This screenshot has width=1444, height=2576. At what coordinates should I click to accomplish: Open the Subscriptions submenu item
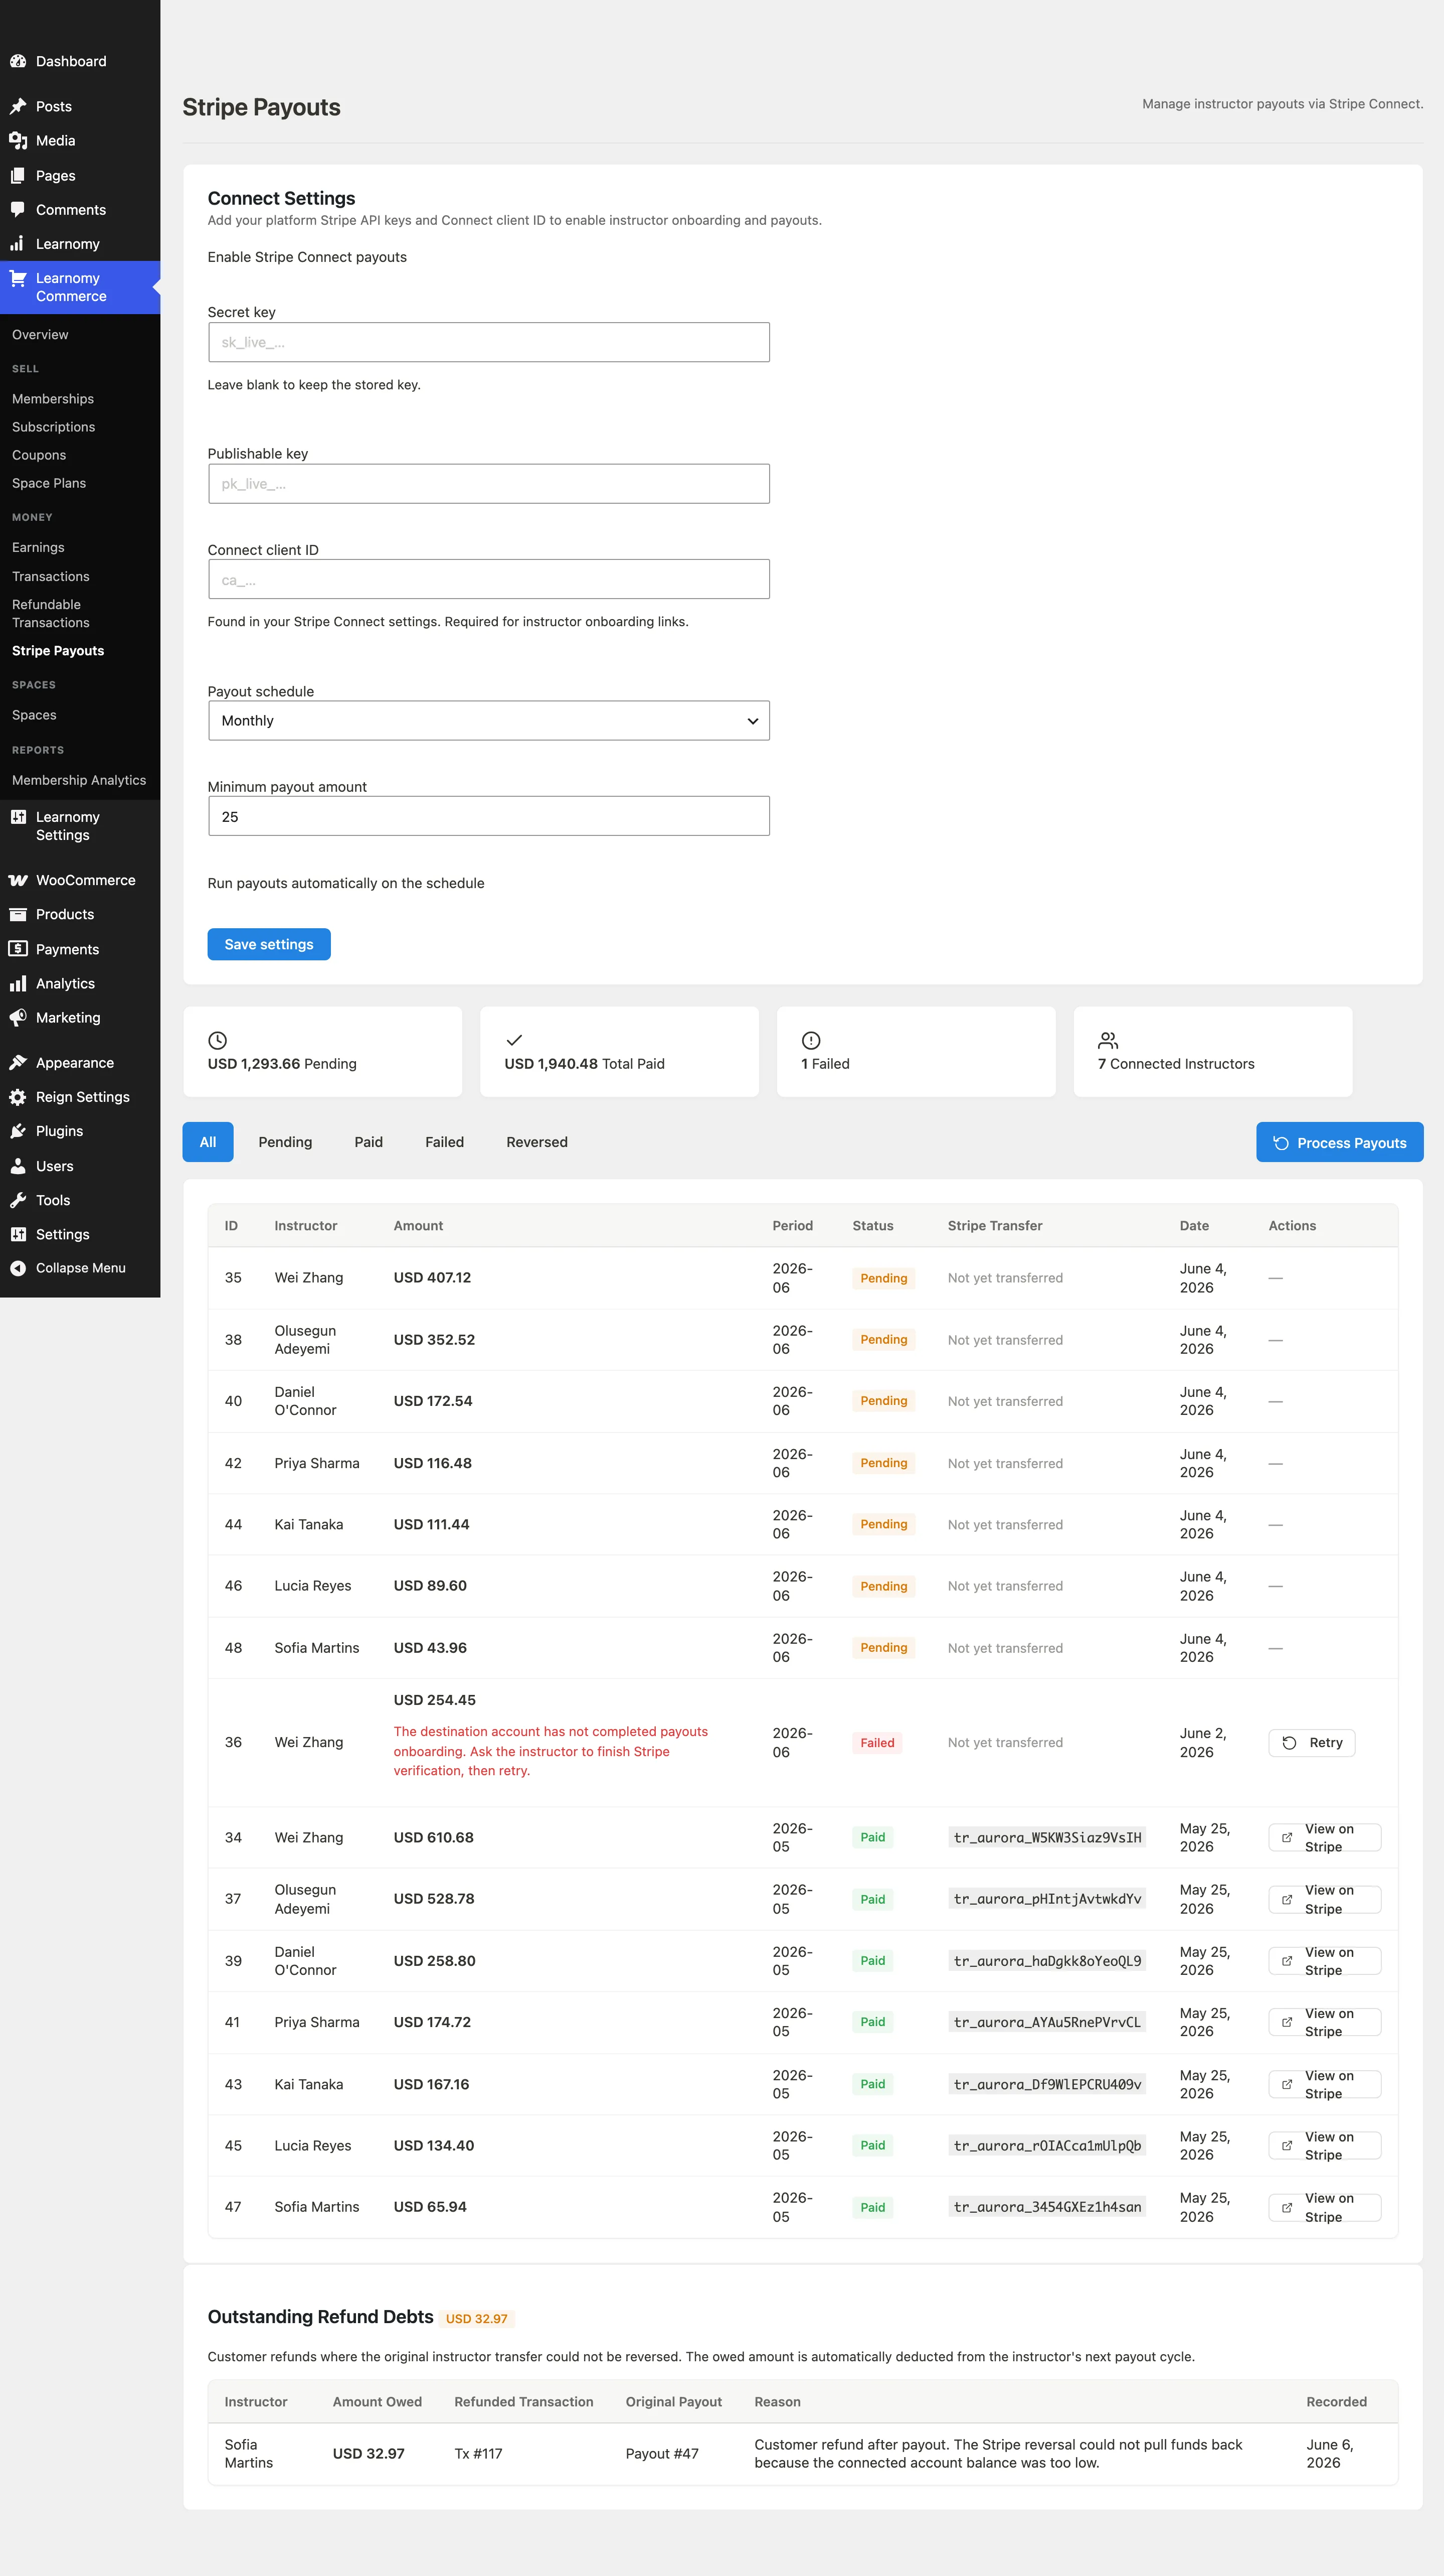(53, 427)
